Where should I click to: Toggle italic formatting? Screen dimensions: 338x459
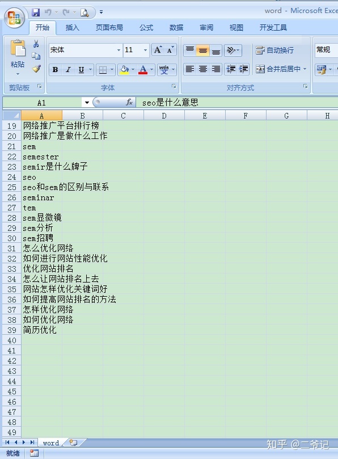click(x=68, y=70)
